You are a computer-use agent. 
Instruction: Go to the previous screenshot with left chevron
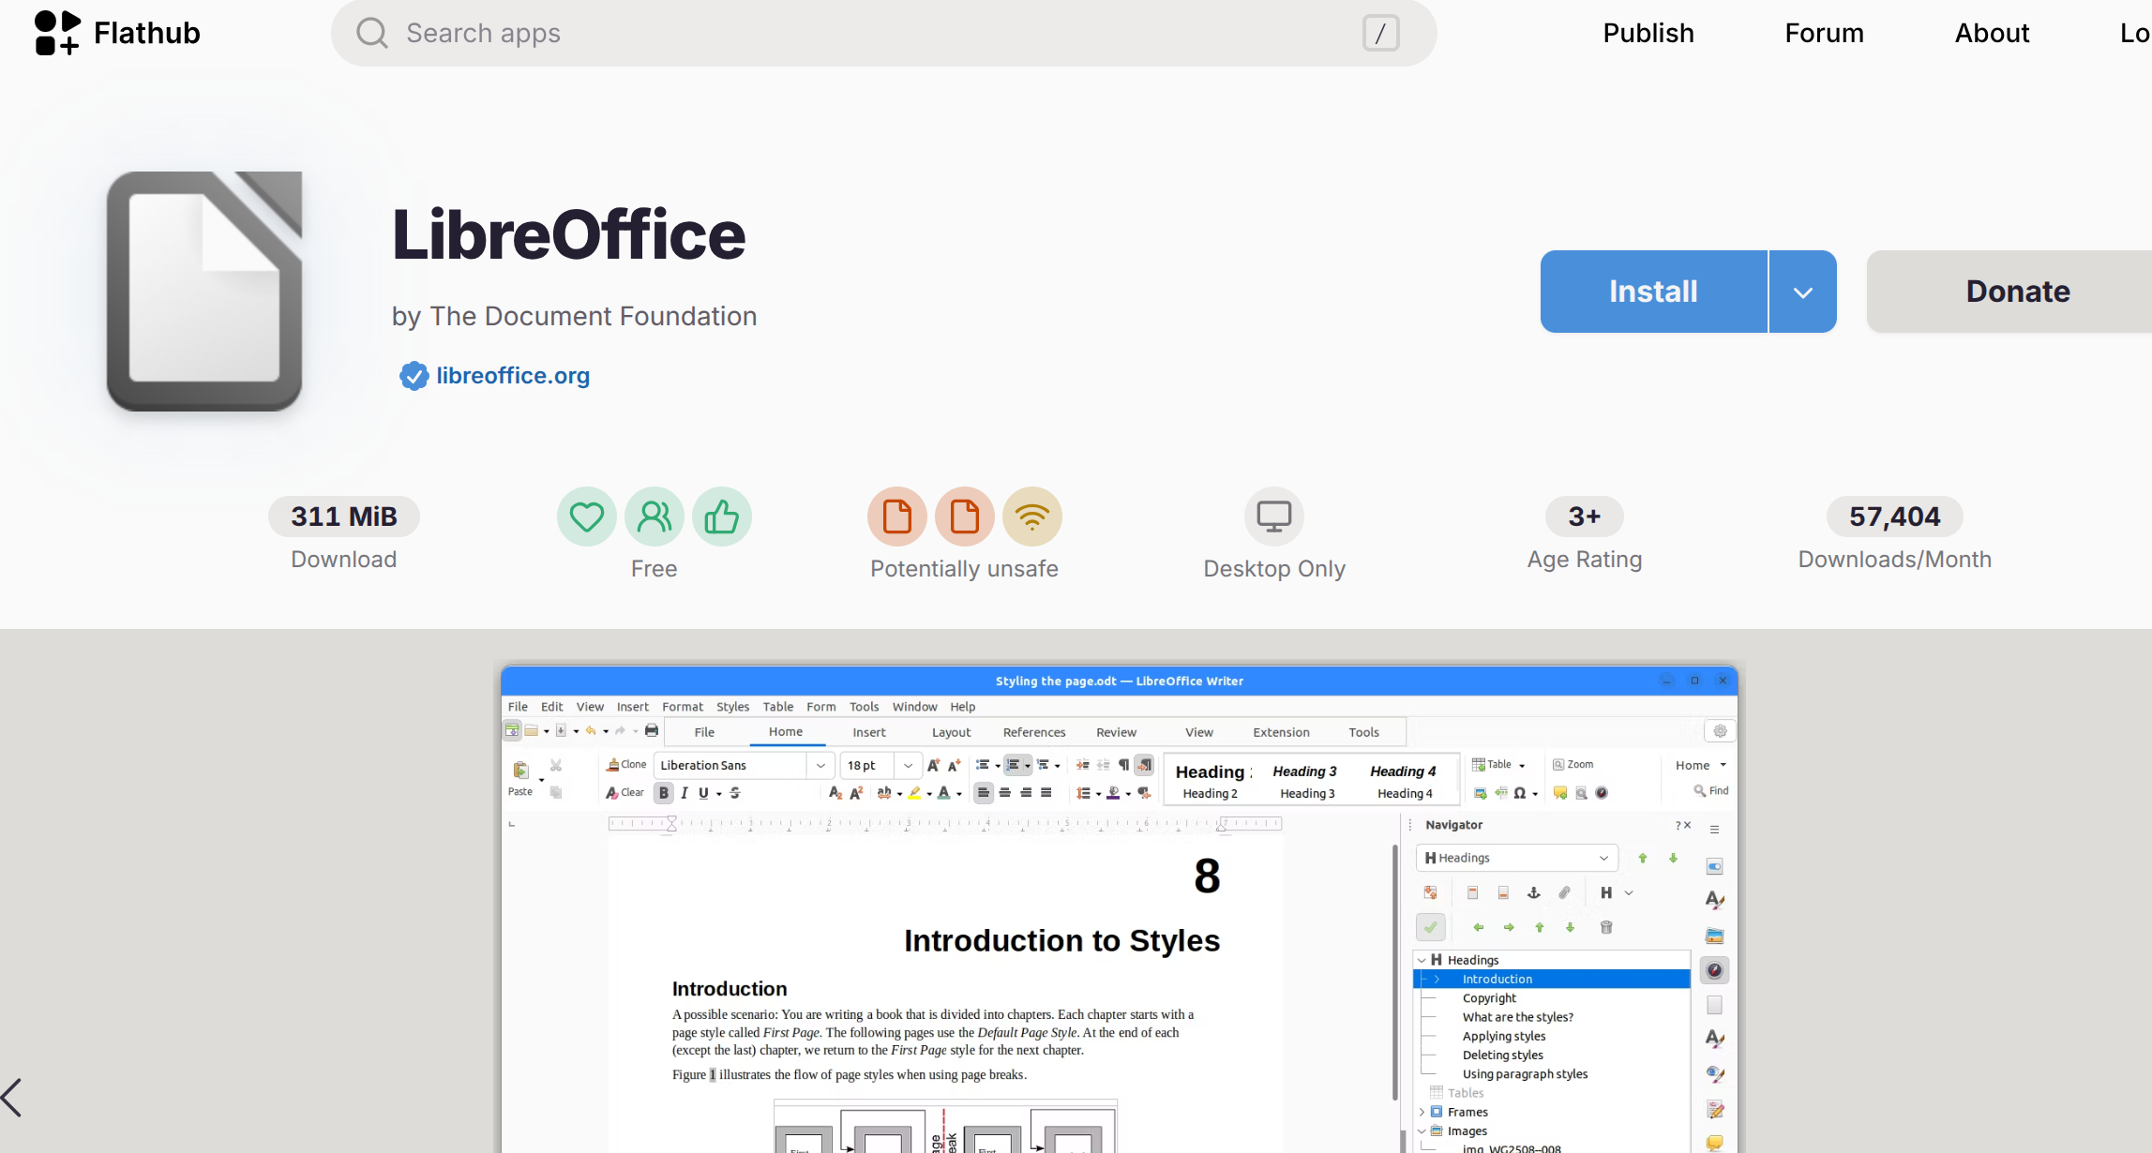pyautogui.click(x=11, y=1098)
